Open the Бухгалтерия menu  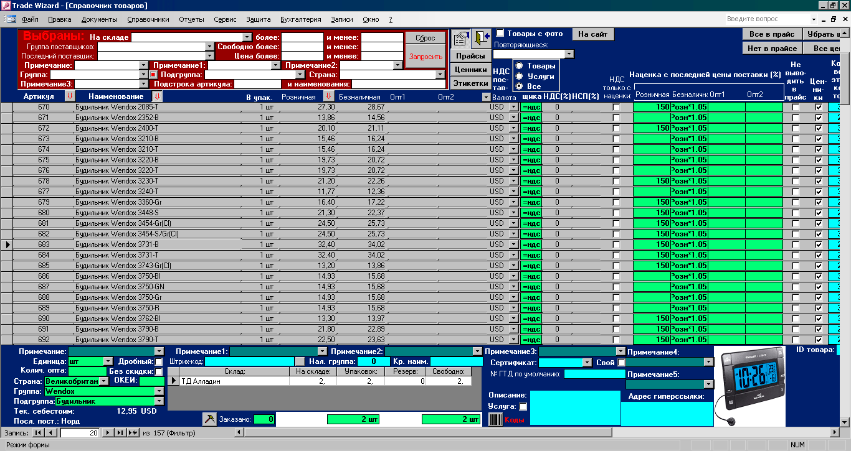coord(301,19)
